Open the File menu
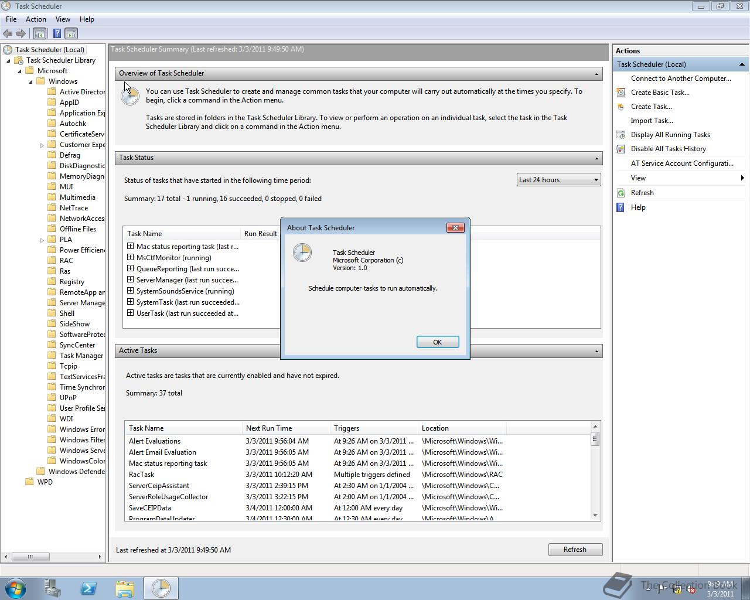This screenshot has height=600, width=750. pos(11,19)
